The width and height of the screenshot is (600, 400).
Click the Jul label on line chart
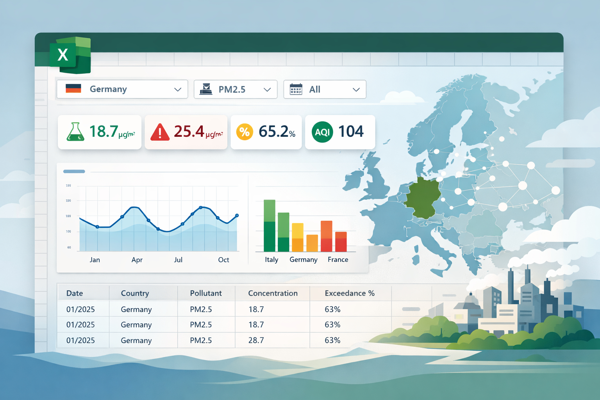(178, 260)
